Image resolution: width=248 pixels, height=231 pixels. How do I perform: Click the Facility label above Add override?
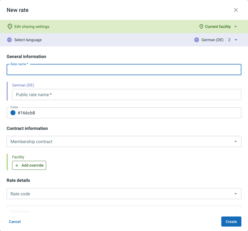coord(18,157)
